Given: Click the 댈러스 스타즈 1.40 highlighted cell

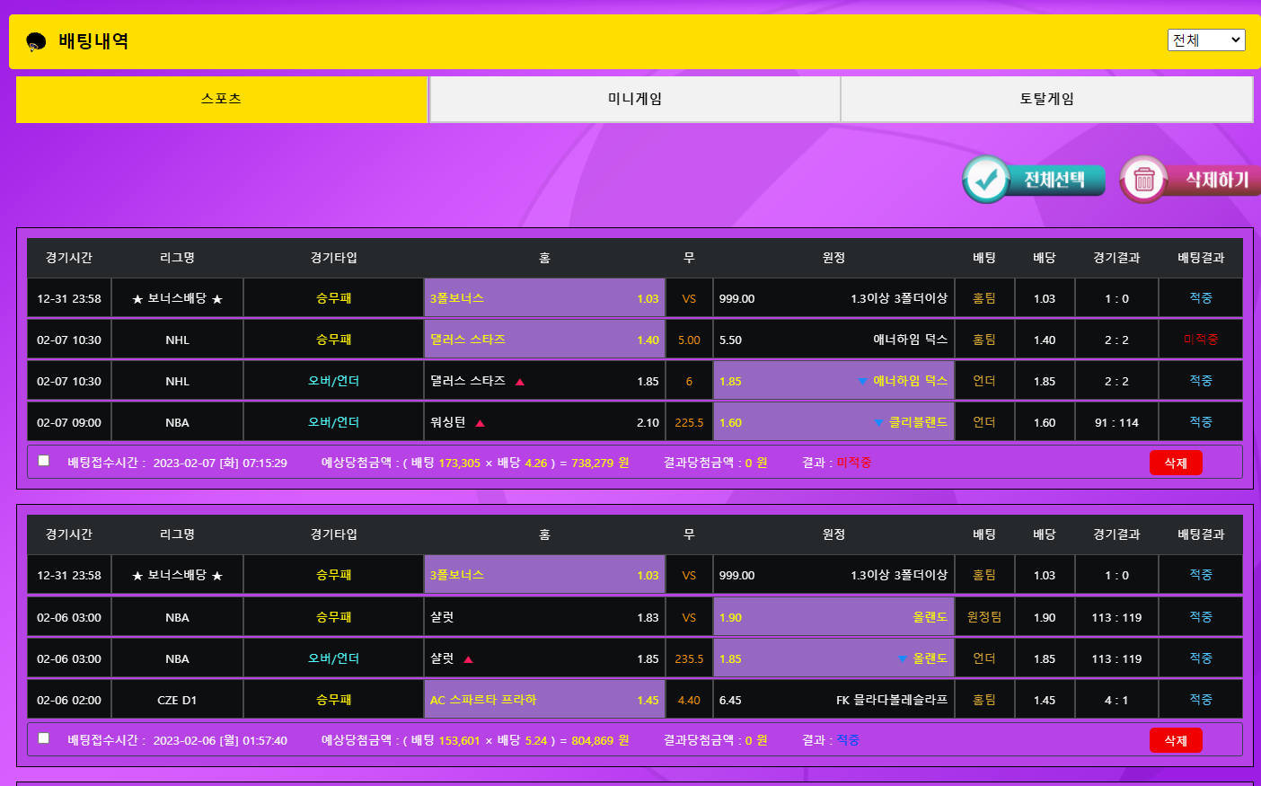Looking at the screenshot, I should tap(544, 340).
